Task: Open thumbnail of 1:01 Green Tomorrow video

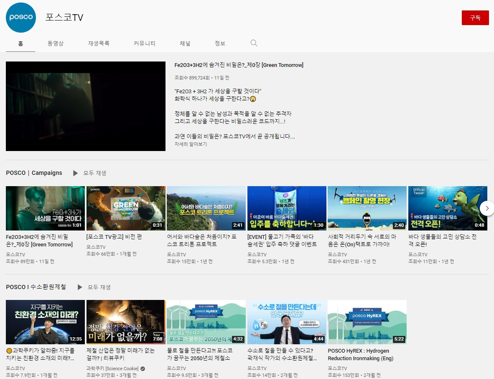Action: (46, 208)
